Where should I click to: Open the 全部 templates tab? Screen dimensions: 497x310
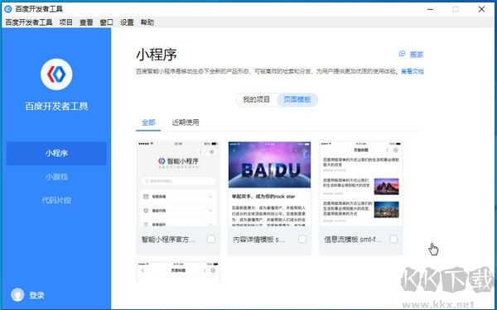[148, 122]
